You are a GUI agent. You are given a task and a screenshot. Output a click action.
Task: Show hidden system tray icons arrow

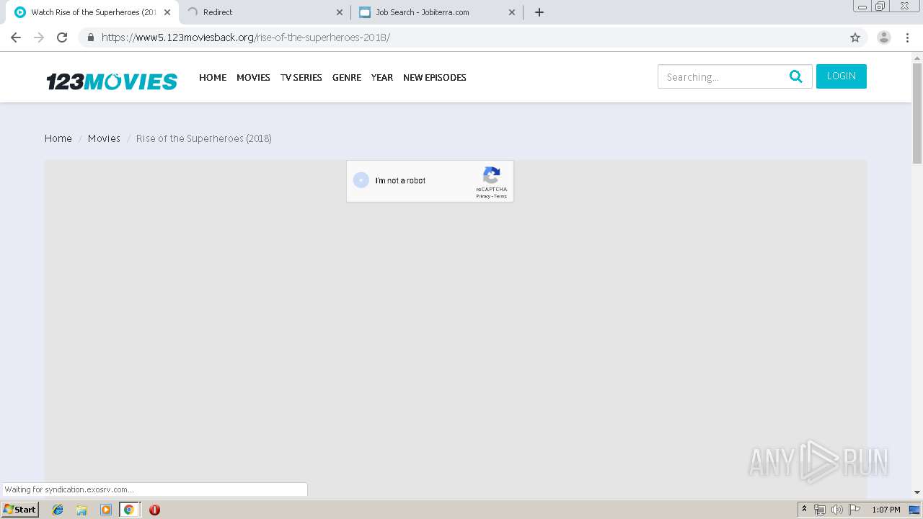click(805, 510)
